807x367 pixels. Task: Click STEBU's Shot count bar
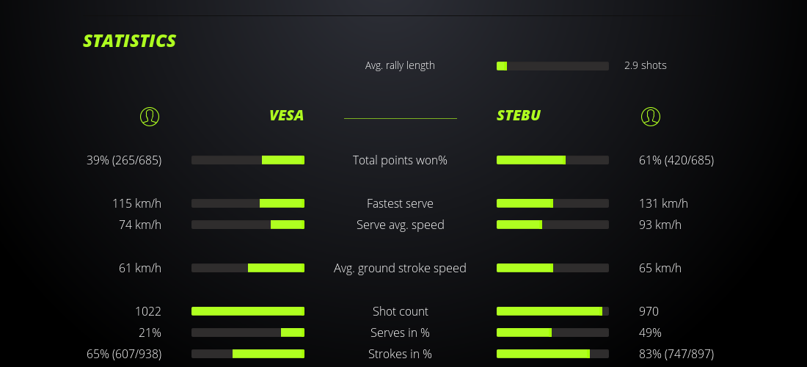tap(552, 311)
